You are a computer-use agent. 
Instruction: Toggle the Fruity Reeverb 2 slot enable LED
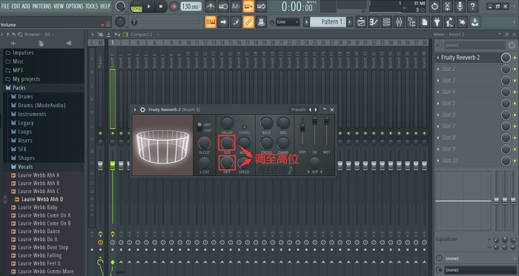[x=515, y=58]
